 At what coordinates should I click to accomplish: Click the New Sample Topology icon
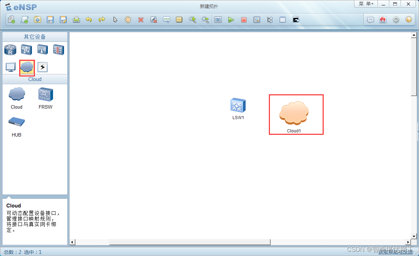tap(24, 20)
